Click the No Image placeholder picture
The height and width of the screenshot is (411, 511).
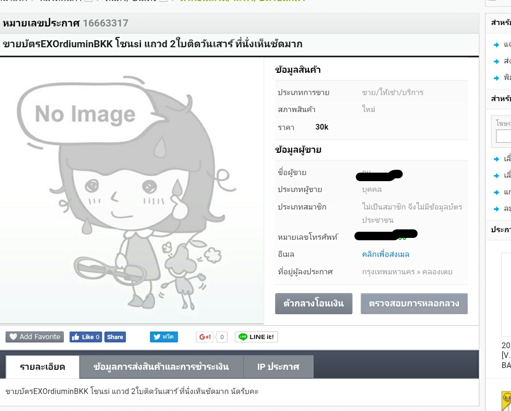132,191
